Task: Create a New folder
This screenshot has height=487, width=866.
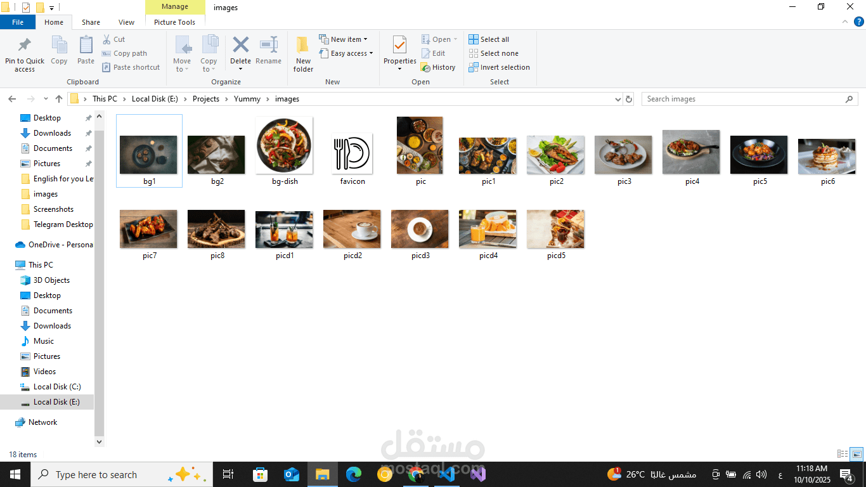Action: click(x=303, y=55)
